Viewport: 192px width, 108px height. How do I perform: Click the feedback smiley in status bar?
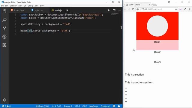(x=114, y=106)
